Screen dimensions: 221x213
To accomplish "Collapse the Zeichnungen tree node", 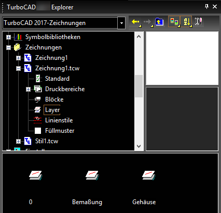I will pos(8,47).
